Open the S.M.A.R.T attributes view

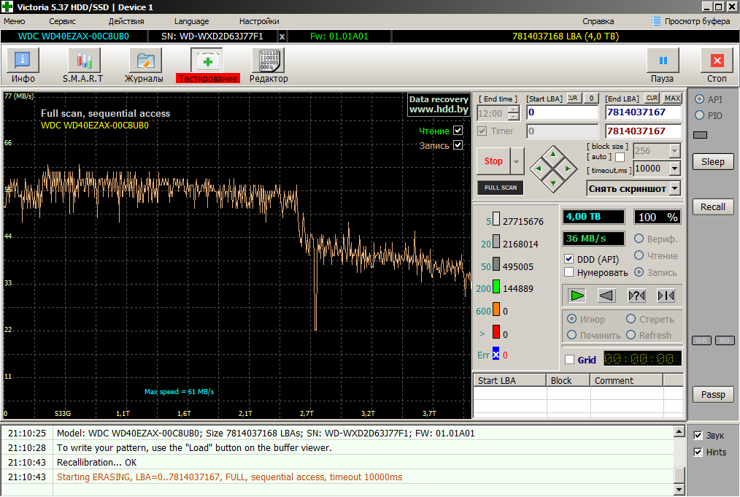[x=82, y=66]
